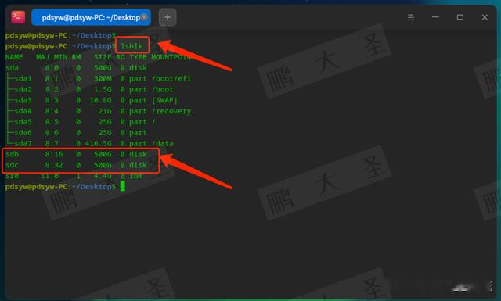The width and height of the screenshot is (501, 301).
Task: Click the sda2 /boot partition line
Action: tap(91, 90)
